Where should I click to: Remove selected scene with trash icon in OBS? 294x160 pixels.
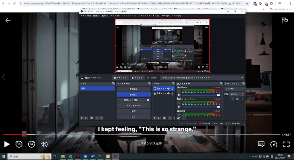point(86,118)
